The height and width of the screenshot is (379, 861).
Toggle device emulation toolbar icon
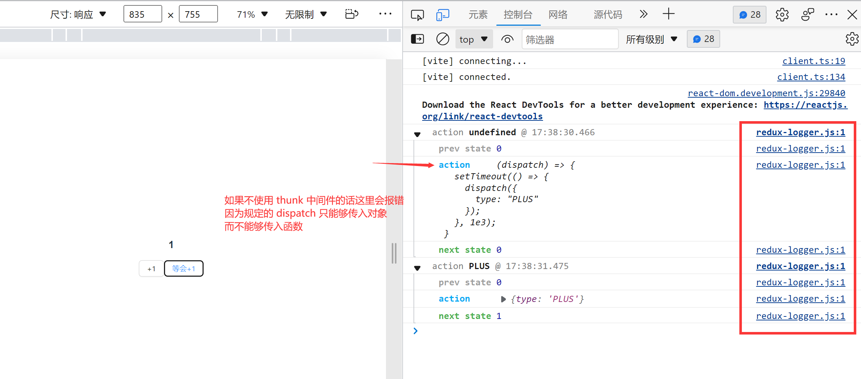tap(442, 15)
